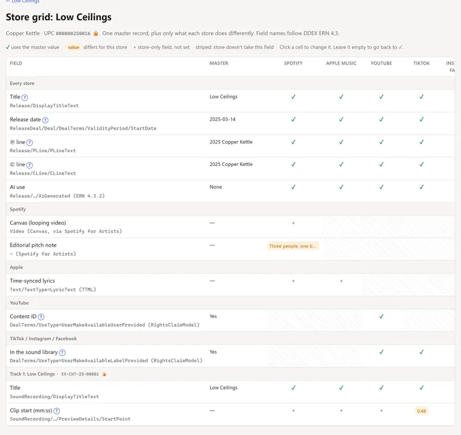The width and height of the screenshot is (461, 435).
Task: Edit the TikTok Clip start value 0:48
Action: [x=421, y=411]
